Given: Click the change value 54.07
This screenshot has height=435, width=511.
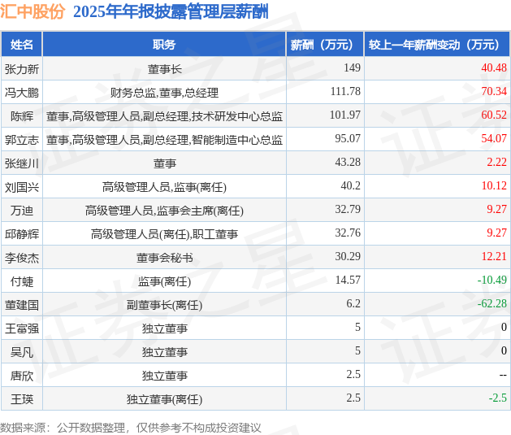Looking at the screenshot, I should 494,138.
